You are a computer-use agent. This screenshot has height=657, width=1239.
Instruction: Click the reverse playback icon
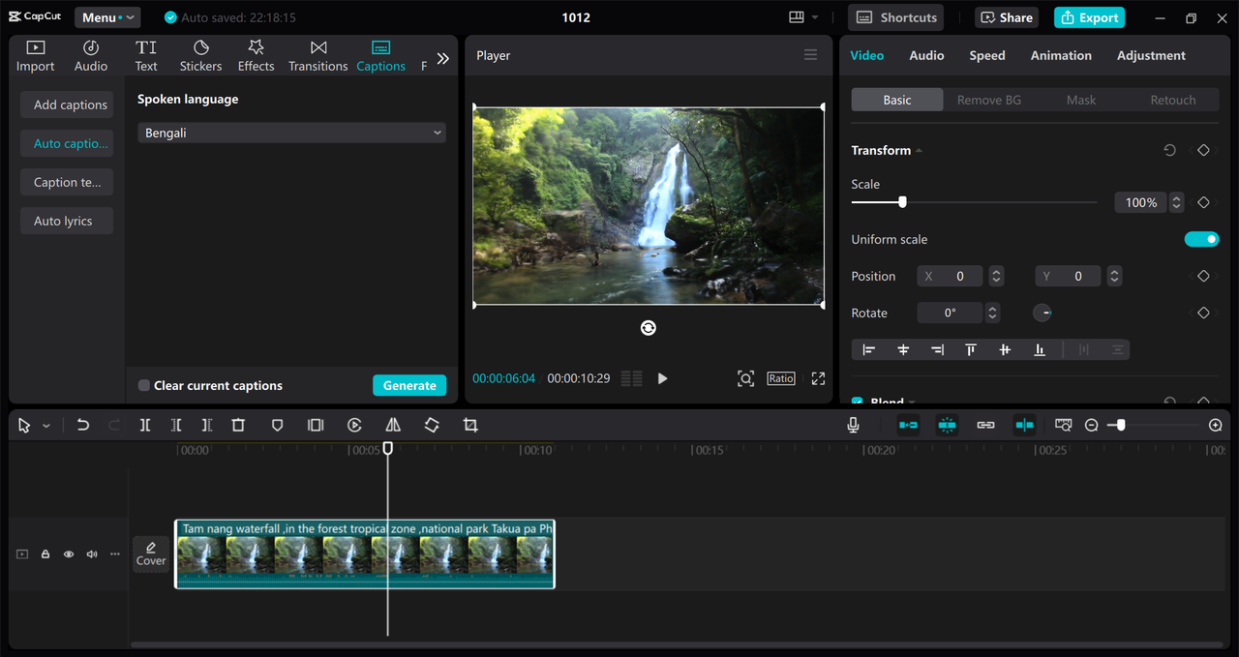tap(354, 426)
